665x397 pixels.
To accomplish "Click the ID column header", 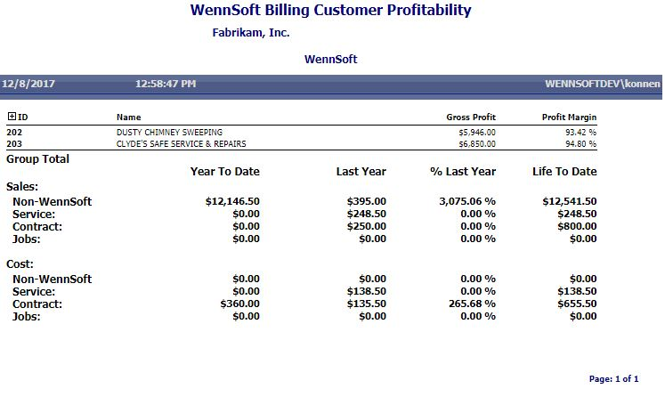I will (22, 117).
